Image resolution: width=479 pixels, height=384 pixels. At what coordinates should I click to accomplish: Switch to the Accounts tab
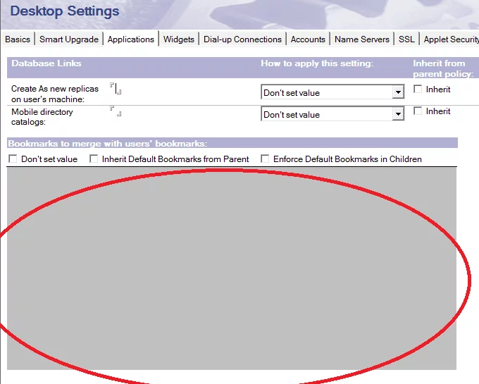(308, 39)
